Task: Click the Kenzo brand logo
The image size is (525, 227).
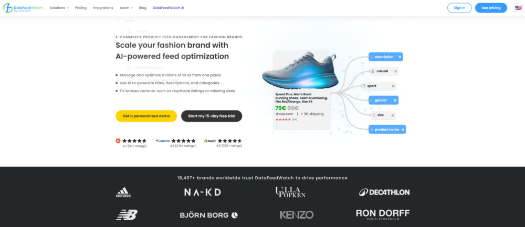Action: pos(297,214)
